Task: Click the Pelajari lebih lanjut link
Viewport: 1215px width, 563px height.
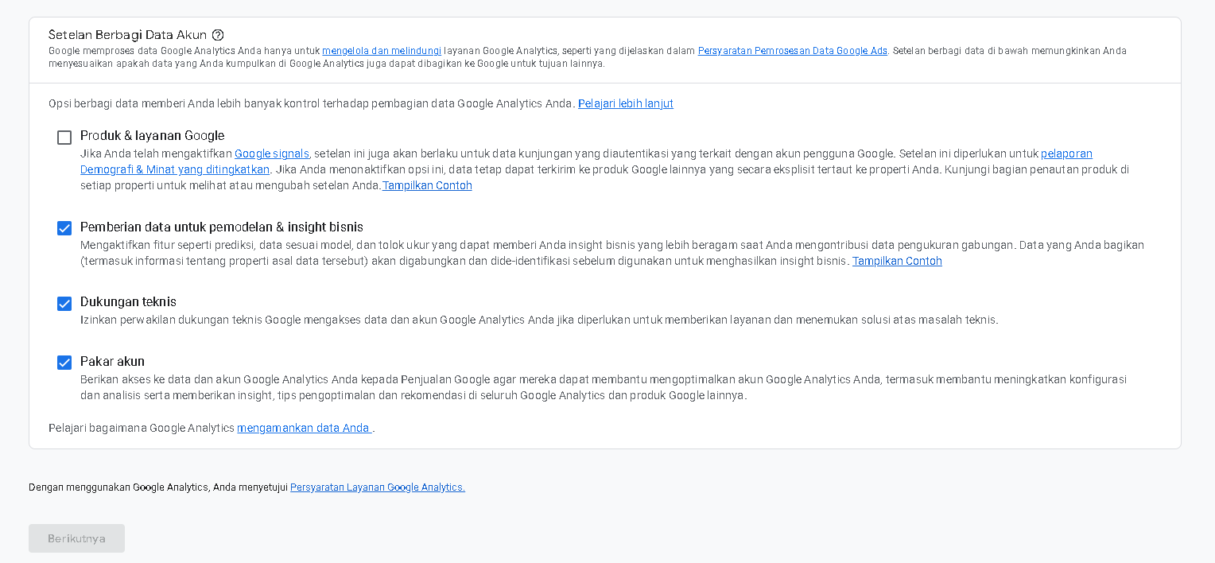Action: tap(626, 103)
